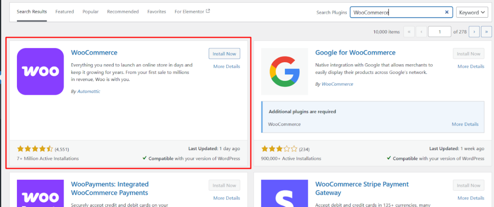The height and width of the screenshot is (207, 494).
Task: Click the WooCommerce purple Woo logo
Action: pyautogui.click(x=41, y=71)
